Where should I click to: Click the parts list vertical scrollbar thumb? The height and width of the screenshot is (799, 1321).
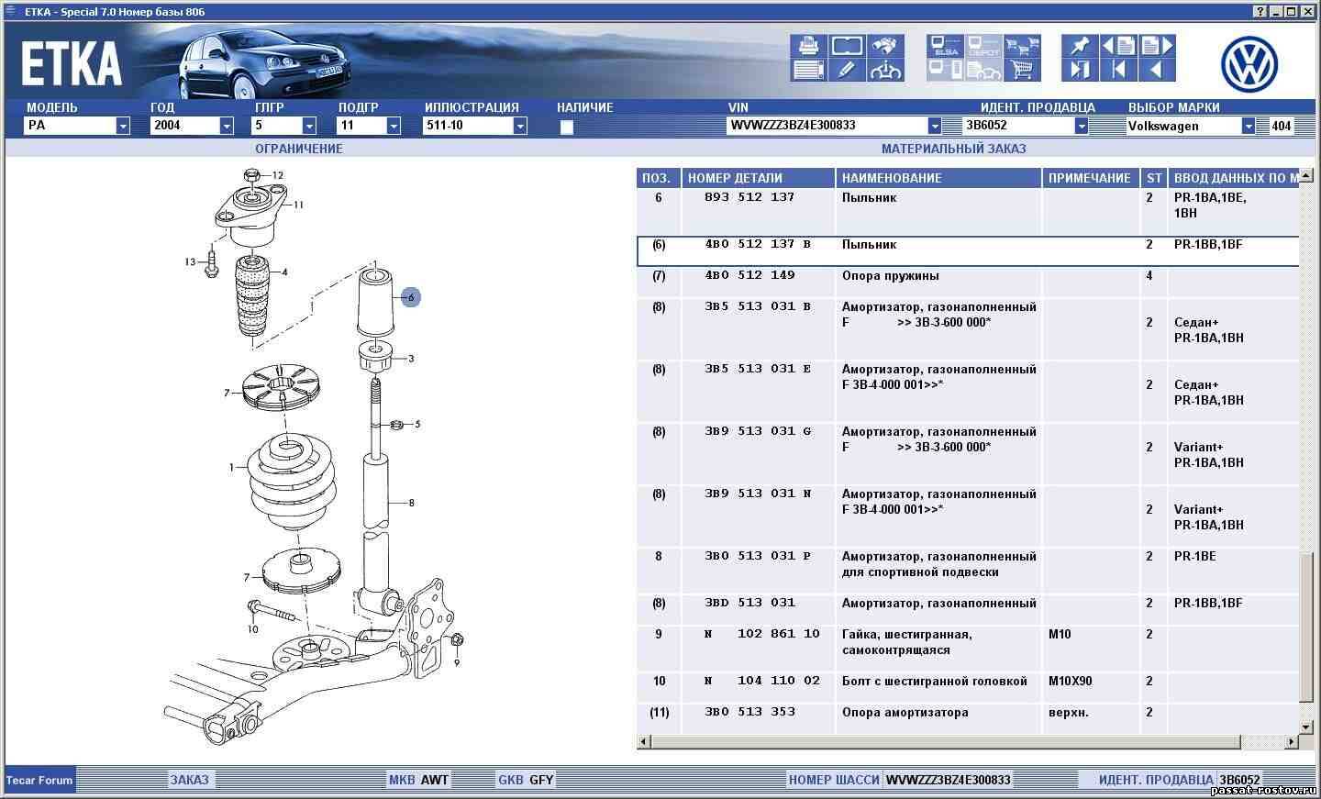click(1306, 627)
